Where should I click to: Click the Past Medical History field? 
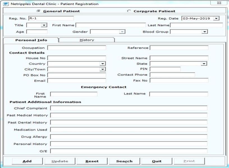point(129,115)
